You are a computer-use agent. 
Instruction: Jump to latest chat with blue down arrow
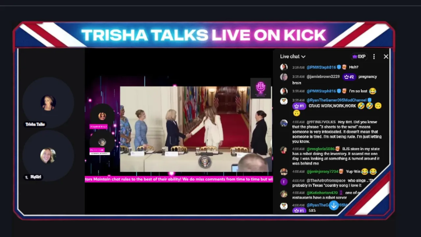[x=334, y=206]
